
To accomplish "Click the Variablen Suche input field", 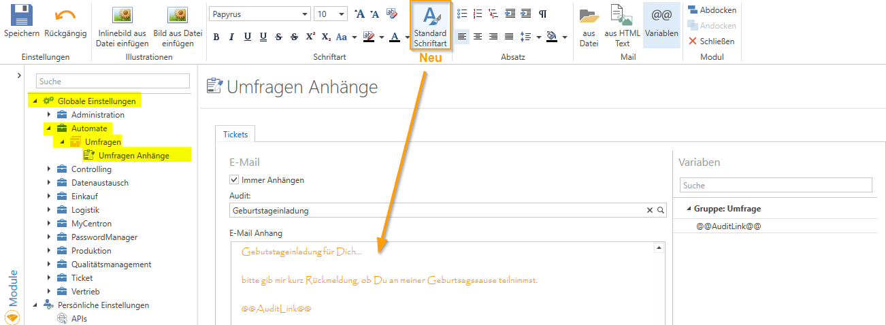I will pos(775,185).
